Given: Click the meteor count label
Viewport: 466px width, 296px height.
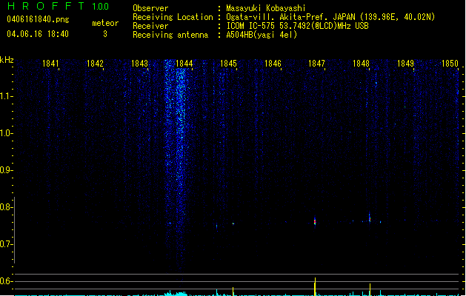Looking at the screenshot, I should 105,23.
